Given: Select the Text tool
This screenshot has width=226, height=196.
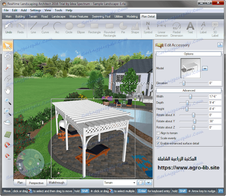Looking at the screenshot, I should coord(190,28).
